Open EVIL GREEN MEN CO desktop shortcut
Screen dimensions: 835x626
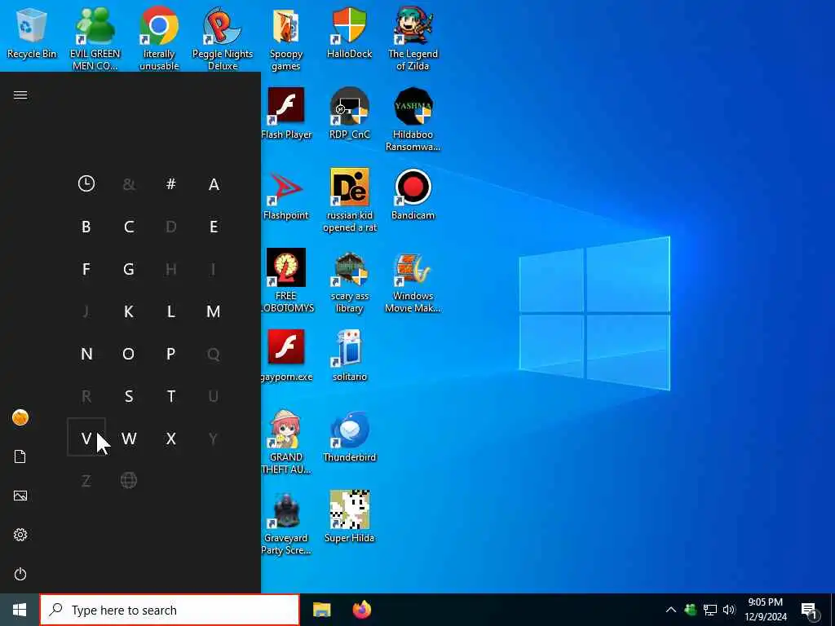coord(95,38)
